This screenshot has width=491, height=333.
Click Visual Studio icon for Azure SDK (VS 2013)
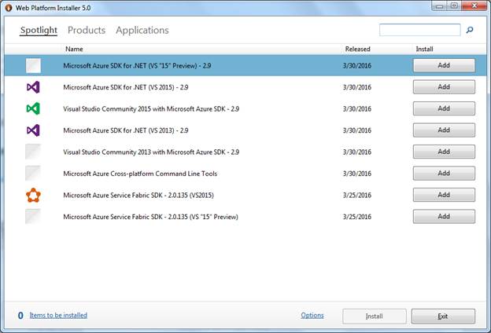[x=33, y=130]
